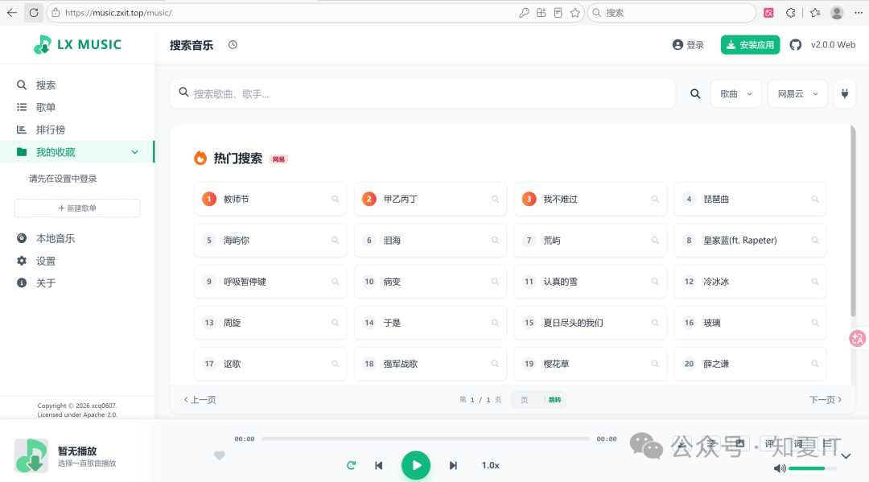Click the 登录 login button
Viewport: 869px width, 482px height.
688,45
